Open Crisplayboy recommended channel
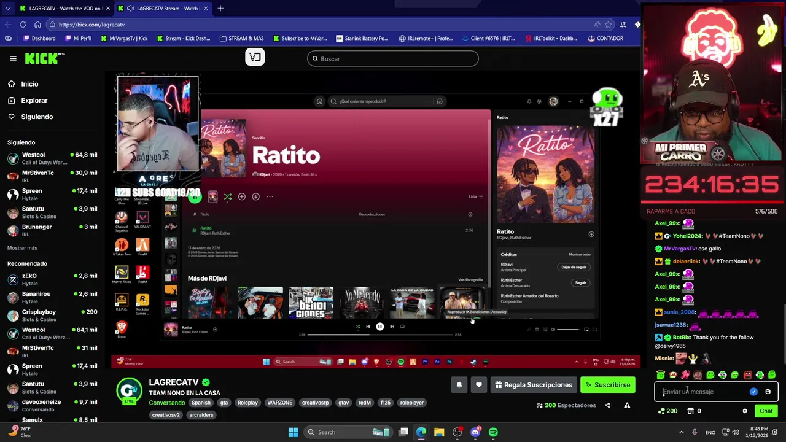 [x=52, y=316]
